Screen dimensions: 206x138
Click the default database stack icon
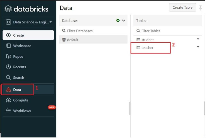[64, 40]
